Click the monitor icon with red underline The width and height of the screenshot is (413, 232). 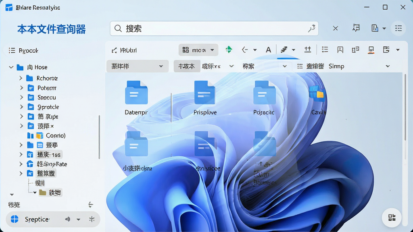[x=371, y=50]
